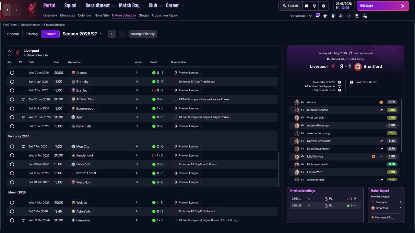Click the TV icon on the Athletic Club row

23,99
